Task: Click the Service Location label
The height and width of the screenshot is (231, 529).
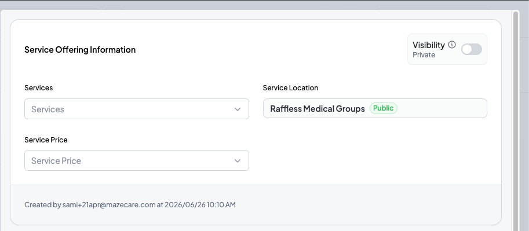Action: pos(290,87)
